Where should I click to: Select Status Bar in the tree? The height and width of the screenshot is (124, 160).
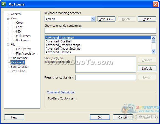tap(18, 71)
